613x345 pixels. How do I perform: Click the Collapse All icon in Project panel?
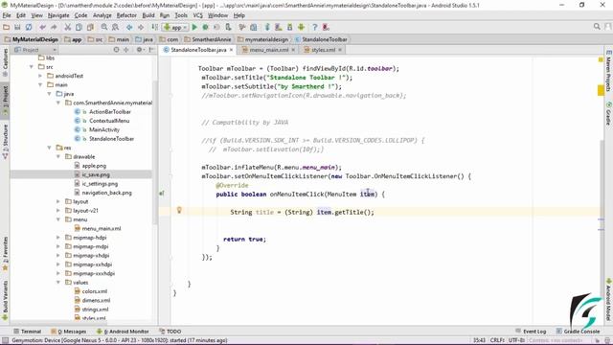click(125, 50)
